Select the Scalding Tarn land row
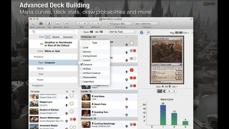Viewport: 229px width, 129px height. pyautogui.click(x=109, y=113)
